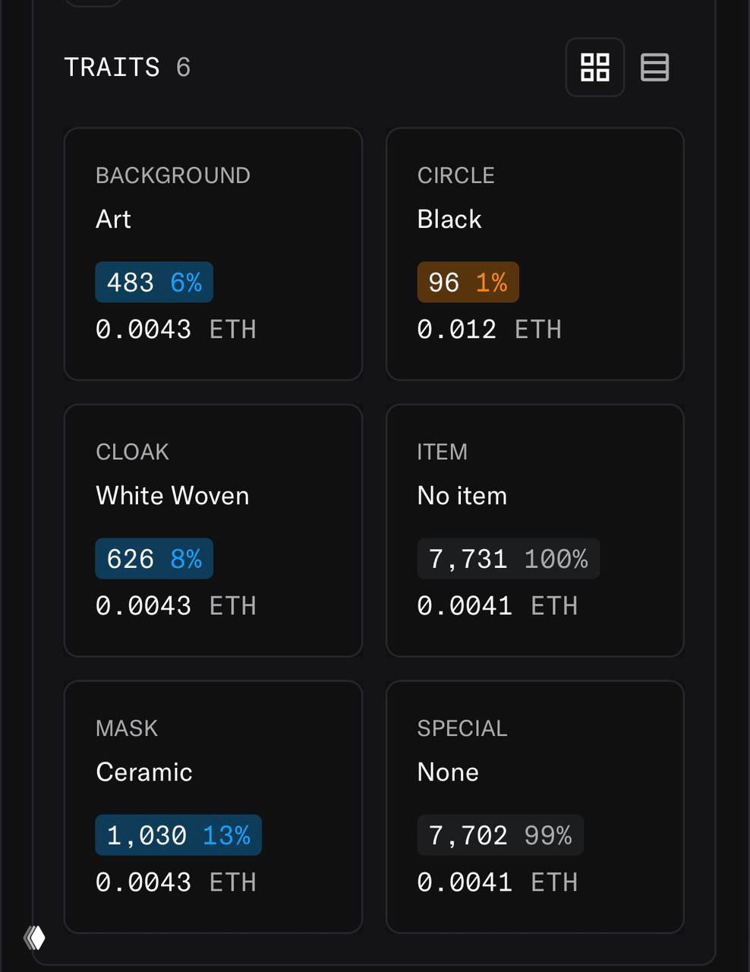Switch traits to grid view
The image size is (750, 972).
coord(595,68)
